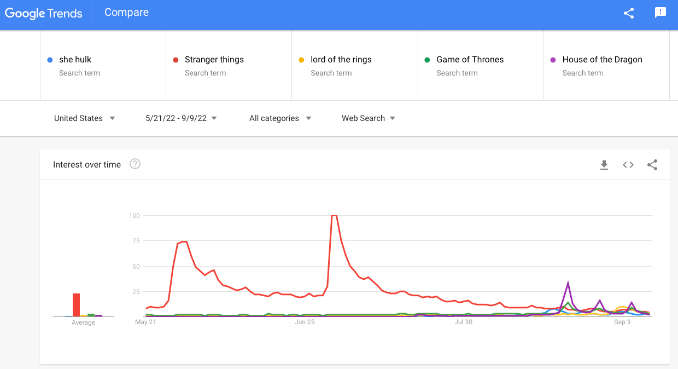
Task: Open the feedback icon in the top bar
Action: (661, 12)
